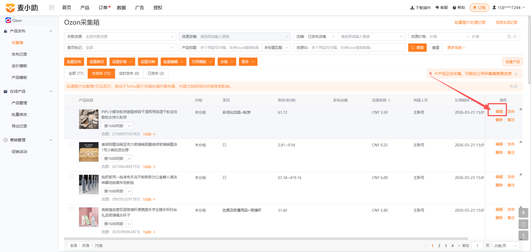This screenshot has width=531, height=252.
Task: Switch to 定时发布 (0) tab
Action: (129, 73)
